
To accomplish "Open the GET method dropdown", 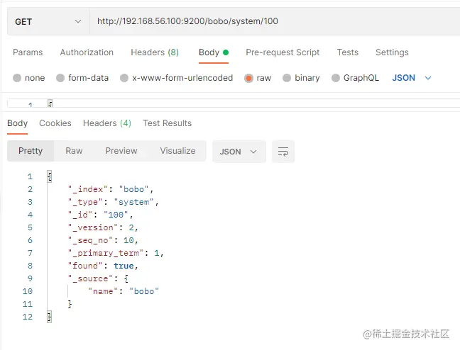I will [48, 21].
